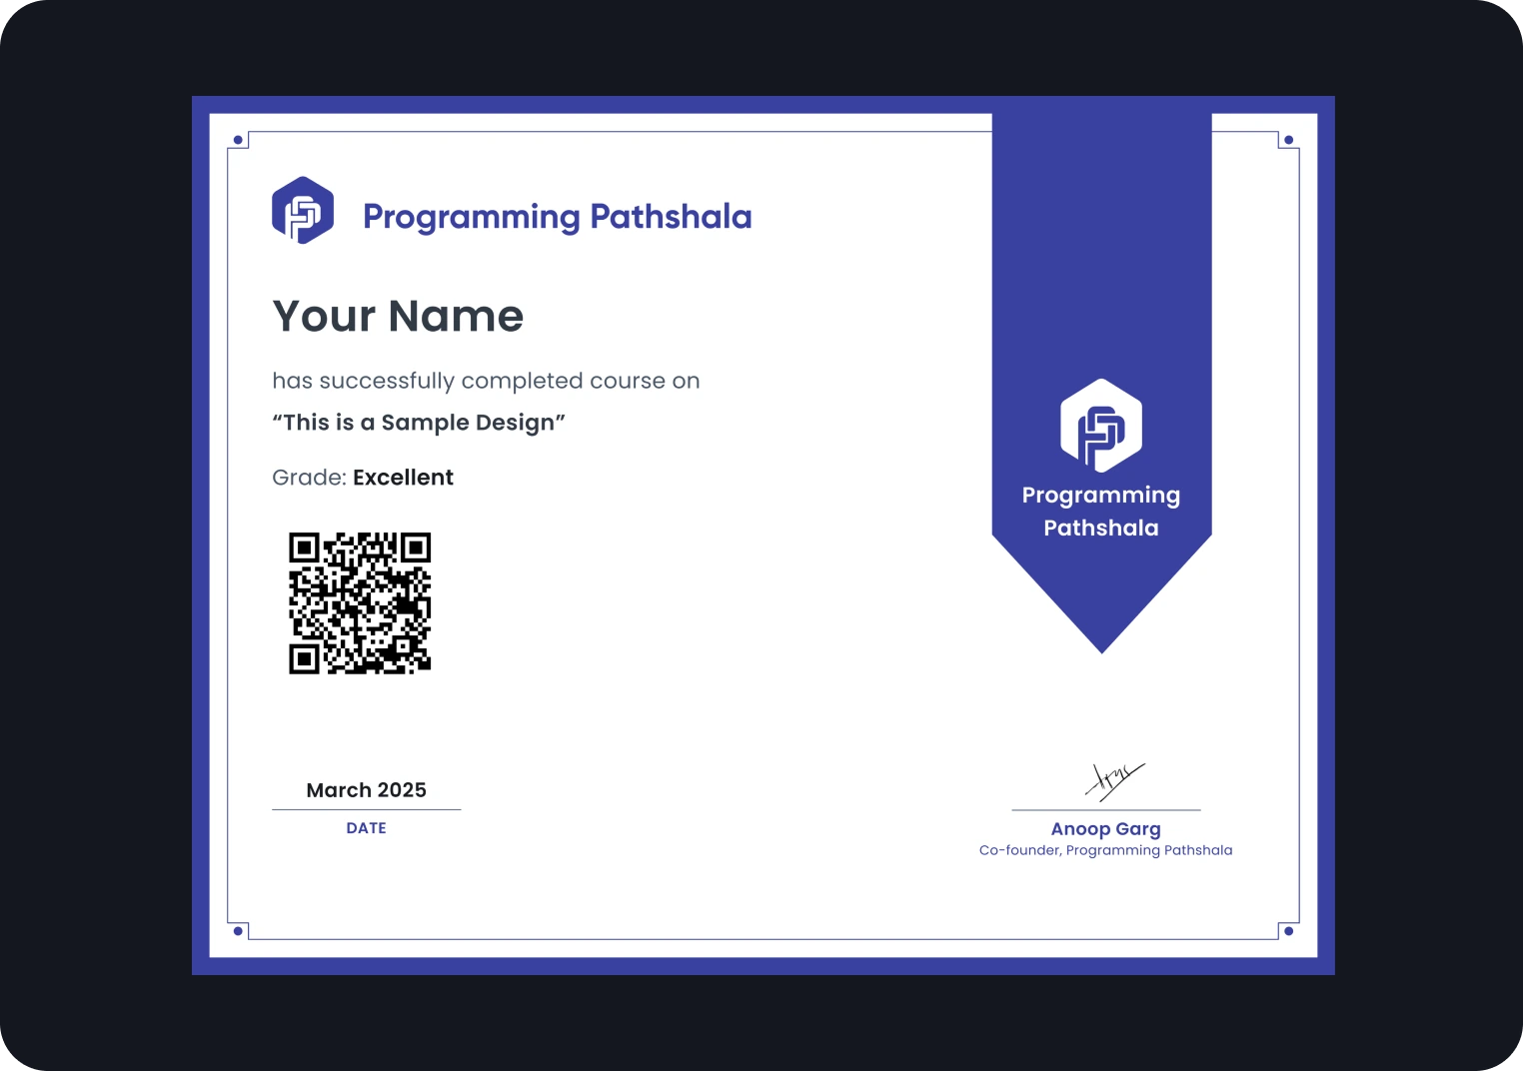
Task: Click the "DATE" label
Action: pyautogui.click(x=367, y=828)
